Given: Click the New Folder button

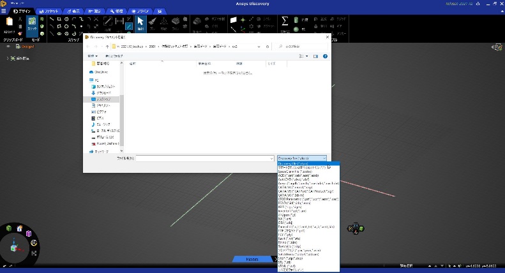Looking at the screenshot, I should coord(114,56).
